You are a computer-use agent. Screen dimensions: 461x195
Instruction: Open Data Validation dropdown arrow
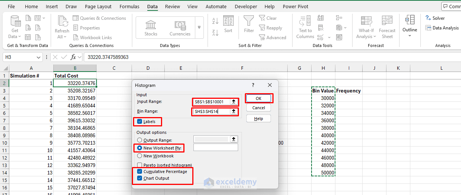tap(329, 37)
